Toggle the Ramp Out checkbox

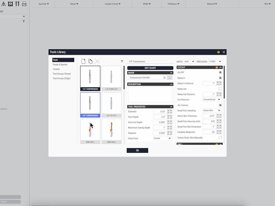(x=220, y=89)
